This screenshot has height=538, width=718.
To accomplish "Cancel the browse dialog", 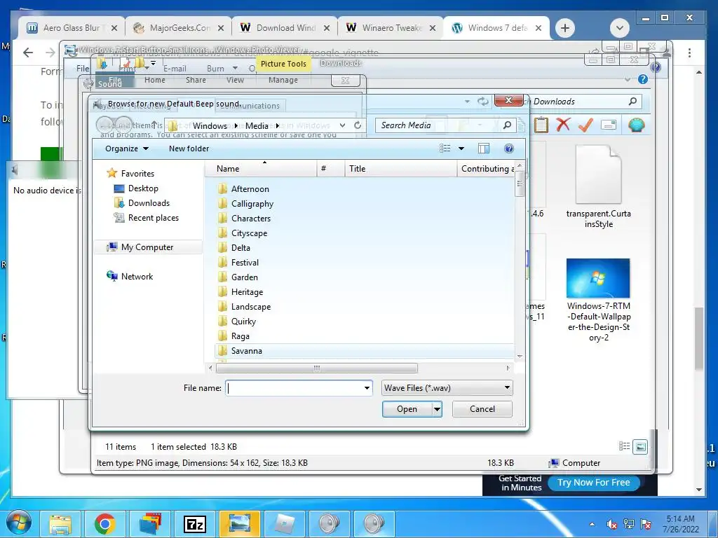I will (482, 409).
